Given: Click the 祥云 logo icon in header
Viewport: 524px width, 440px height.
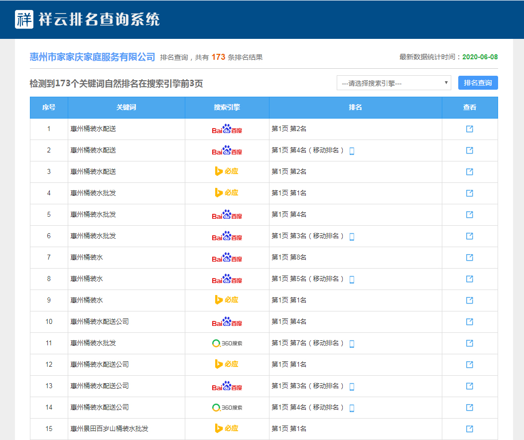Looking at the screenshot, I should (24, 19).
